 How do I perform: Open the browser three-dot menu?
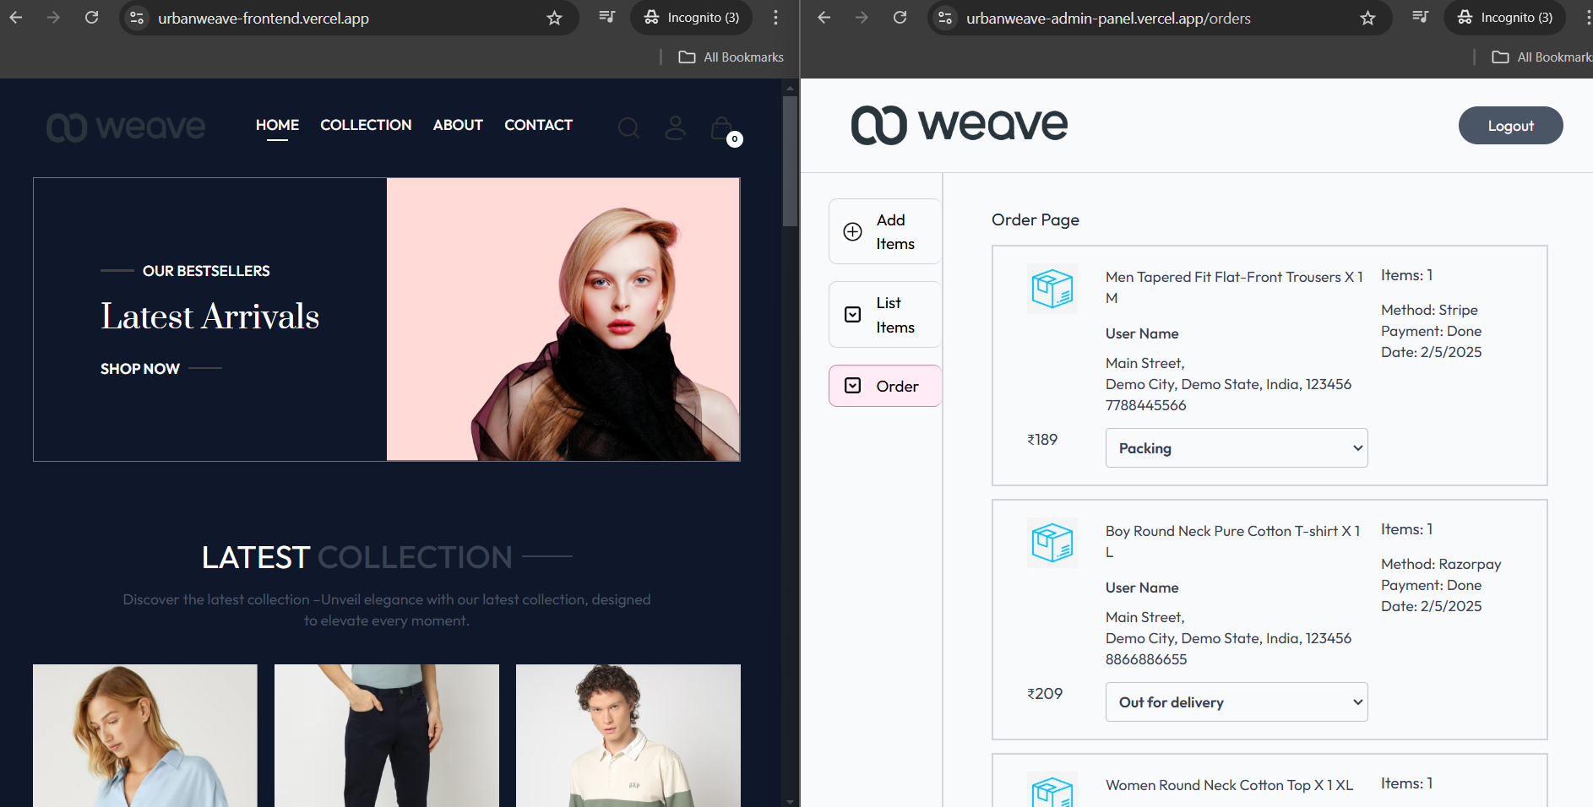(776, 17)
